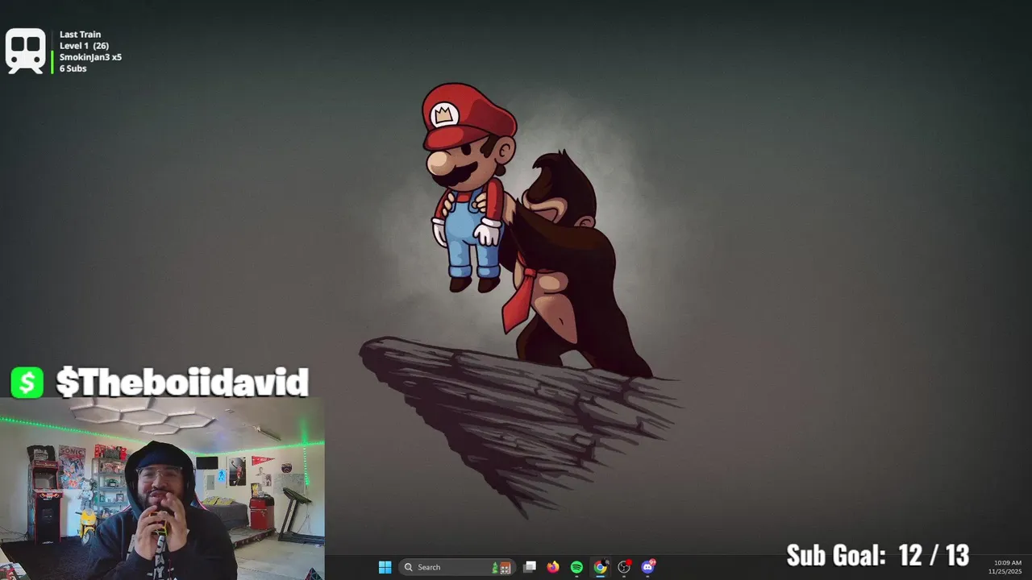Switch to Google Chrome in the taskbar
The image size is (1032, 580).
click(x=600, y=567)
